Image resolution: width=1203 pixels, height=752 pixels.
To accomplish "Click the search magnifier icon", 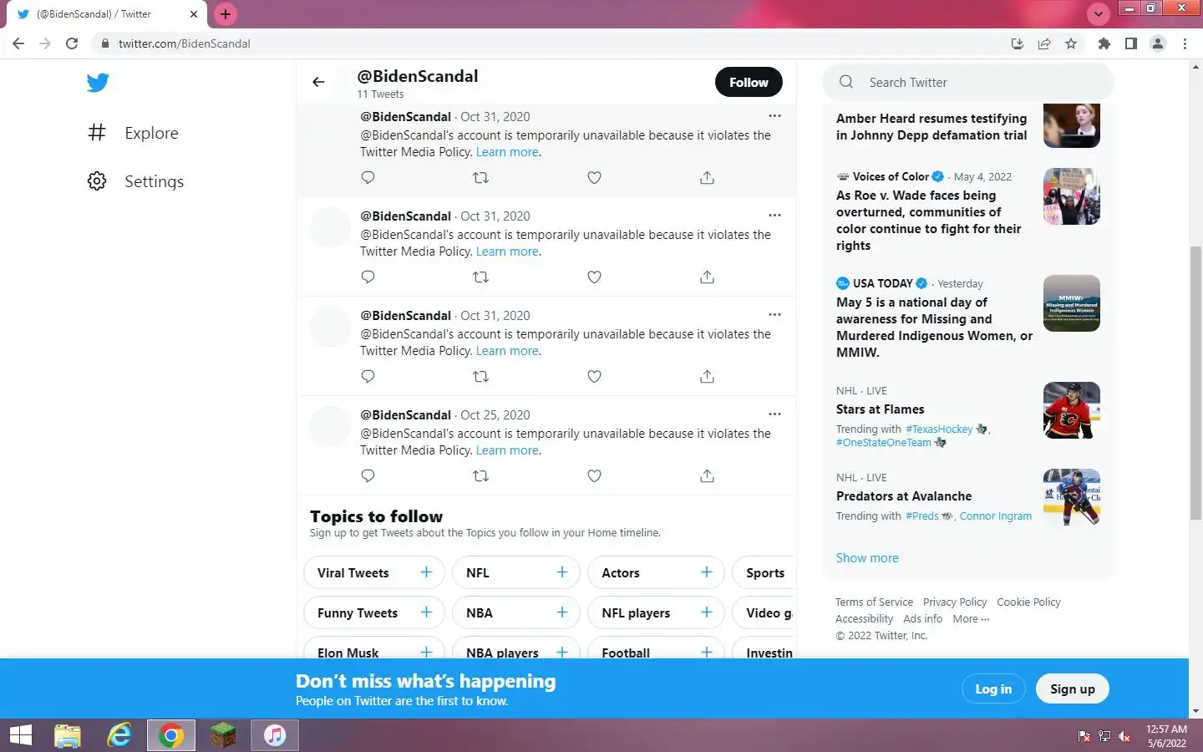I will pos(846,82).
